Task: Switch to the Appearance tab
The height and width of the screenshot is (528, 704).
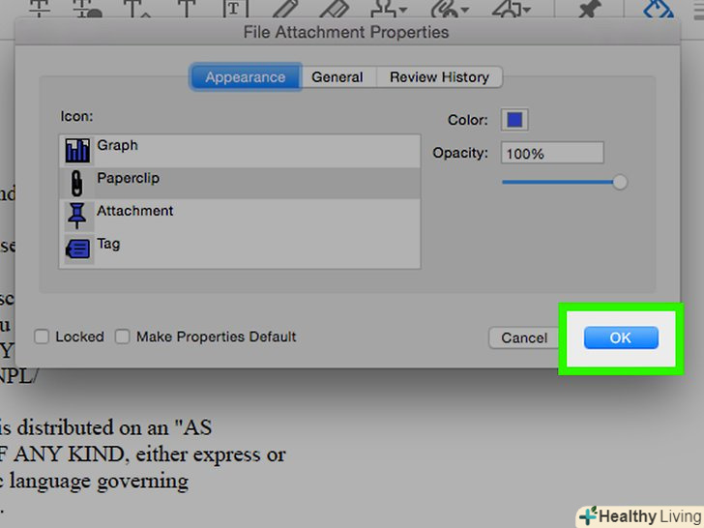Action: [x=246, y=77]
